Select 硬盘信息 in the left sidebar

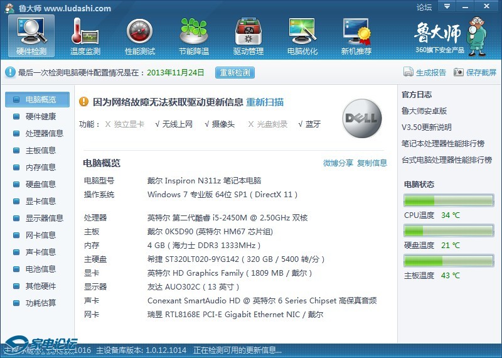[x=40, y=184]
